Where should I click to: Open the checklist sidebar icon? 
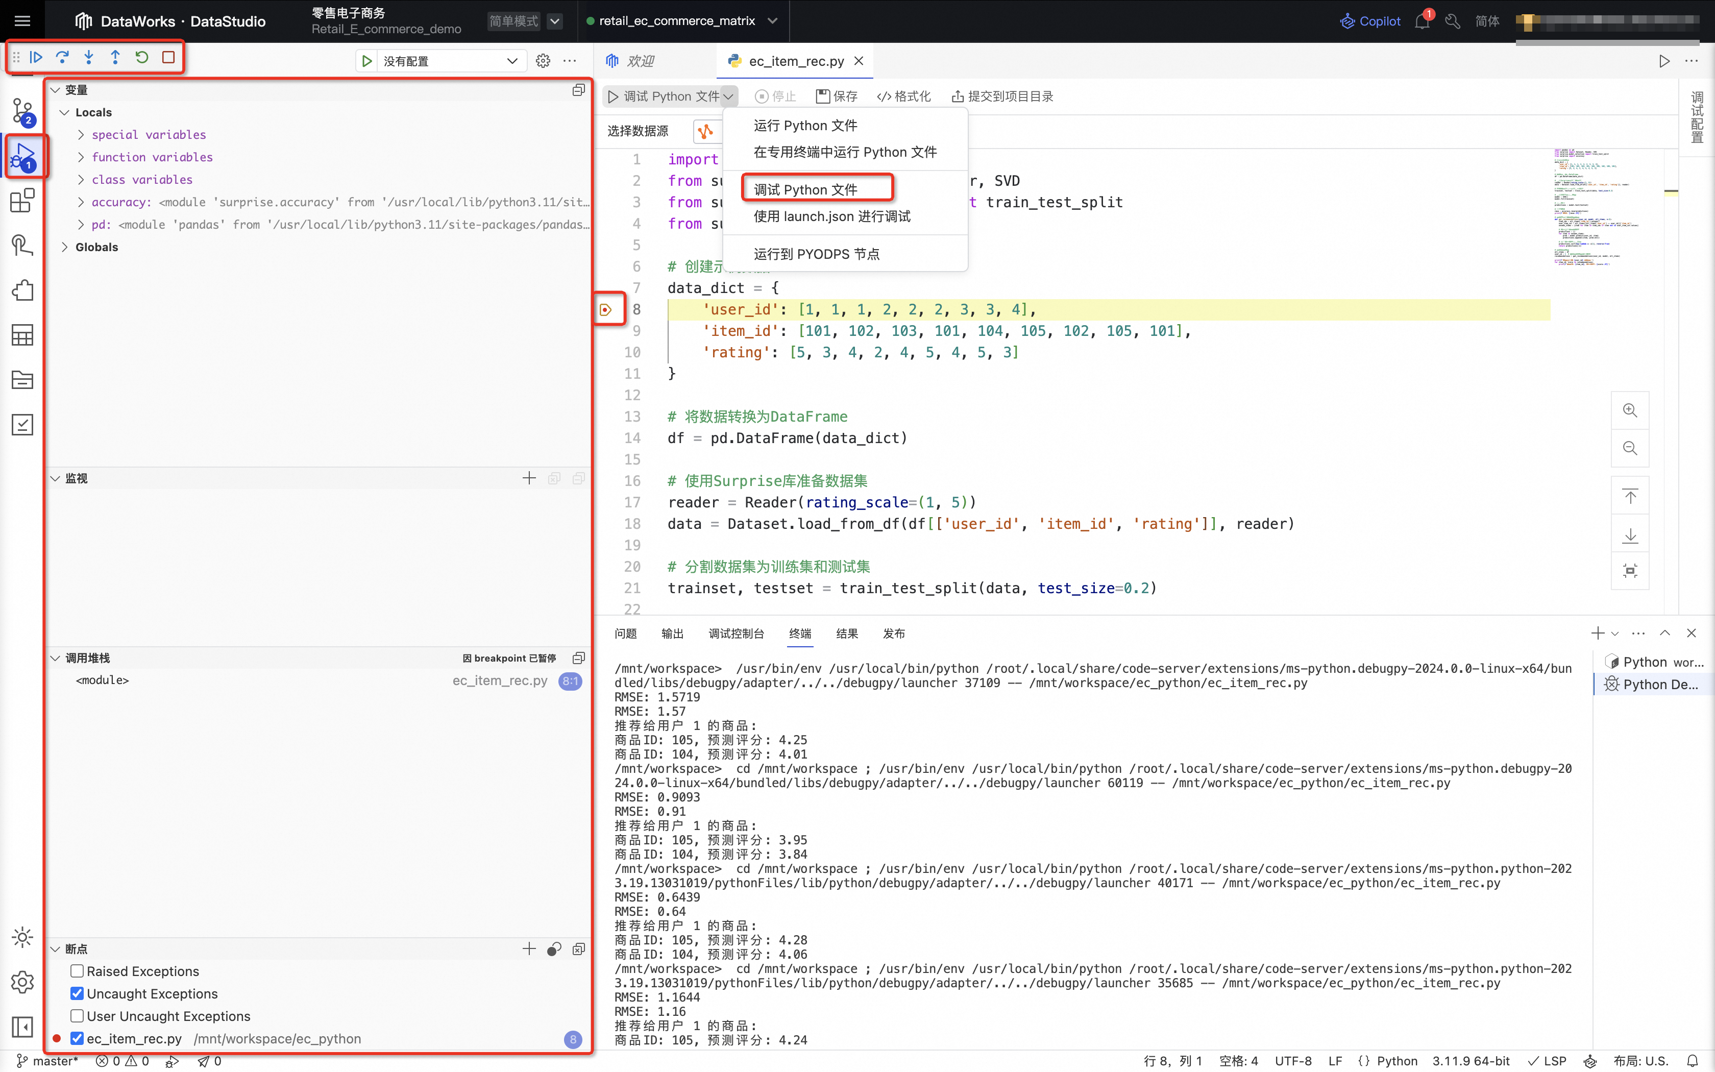[22, 424]
